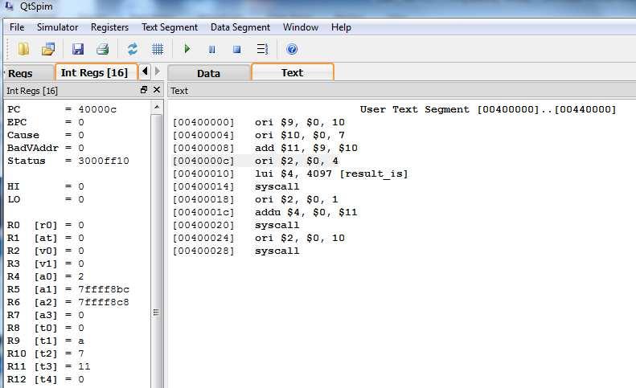
Task: Open the Registers menu
Action: pos(109,27)
